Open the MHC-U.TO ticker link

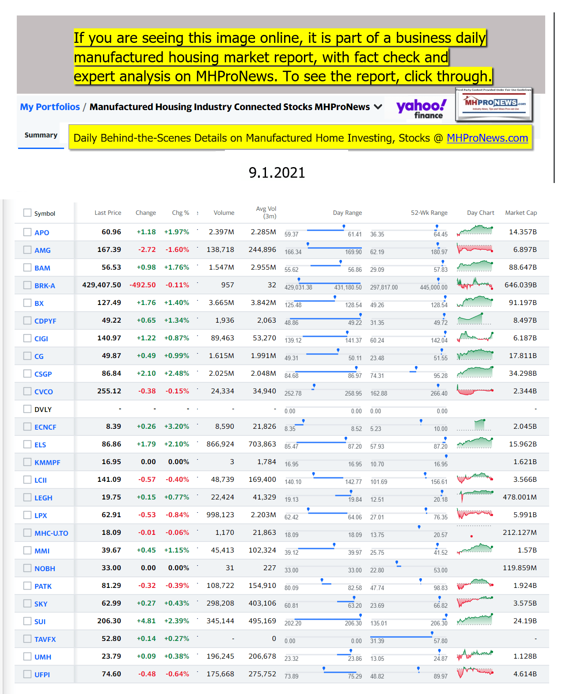[x=51, y=533]
